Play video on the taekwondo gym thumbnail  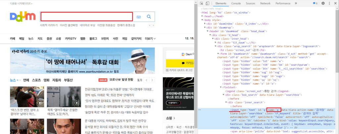coord(77,103)
